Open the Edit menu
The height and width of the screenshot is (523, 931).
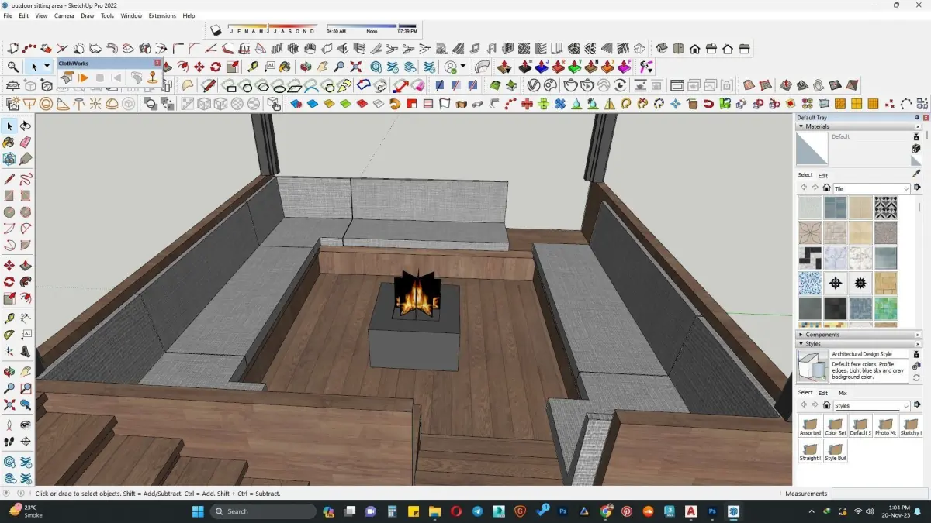point(24,15)
